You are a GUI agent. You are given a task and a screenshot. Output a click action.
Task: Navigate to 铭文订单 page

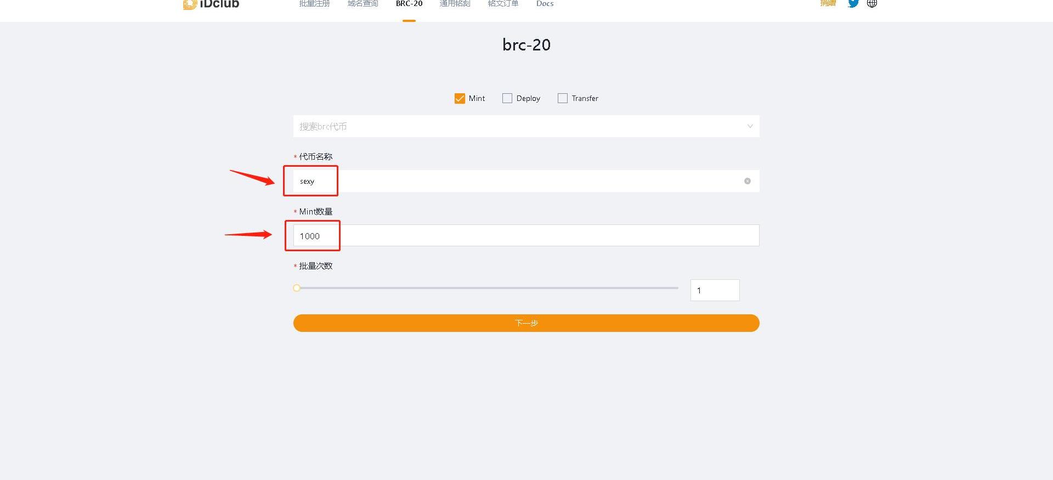click(503, 4)
